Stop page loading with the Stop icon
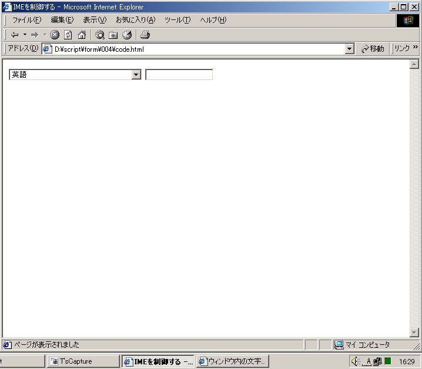The image size is (422, 369). 55,35
